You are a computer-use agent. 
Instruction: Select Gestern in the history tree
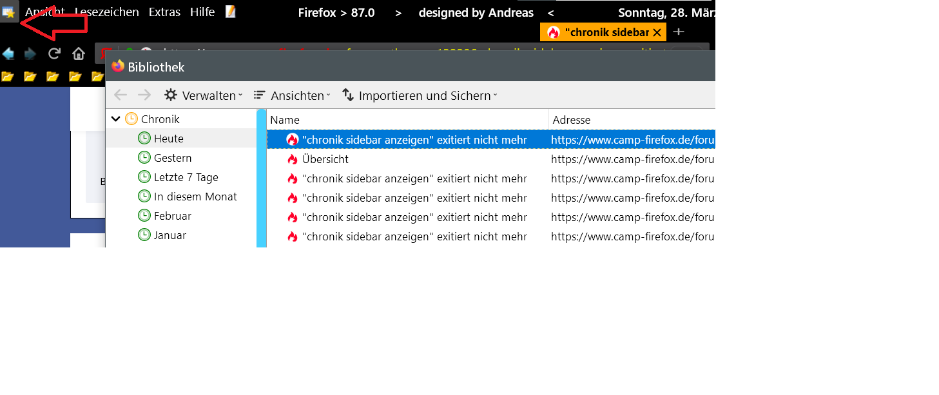pos(173,158)
